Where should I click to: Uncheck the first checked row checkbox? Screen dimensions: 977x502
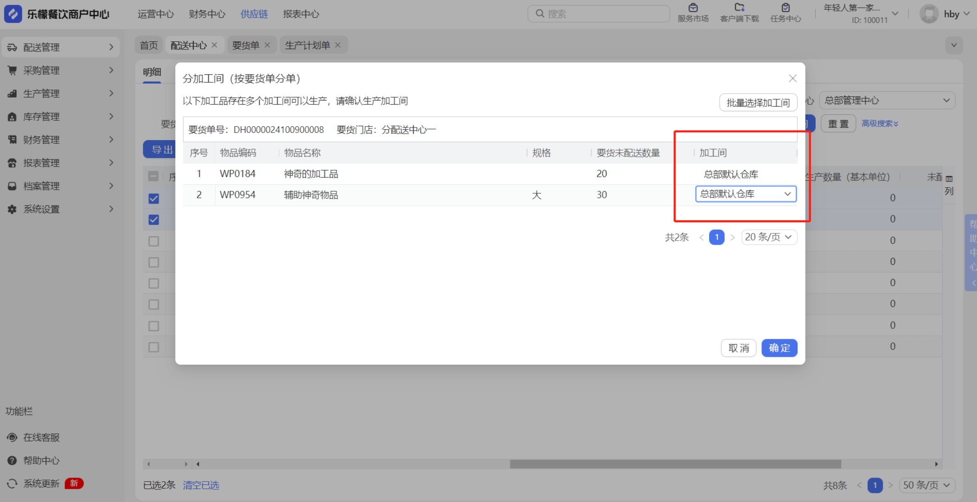point(154,198)
